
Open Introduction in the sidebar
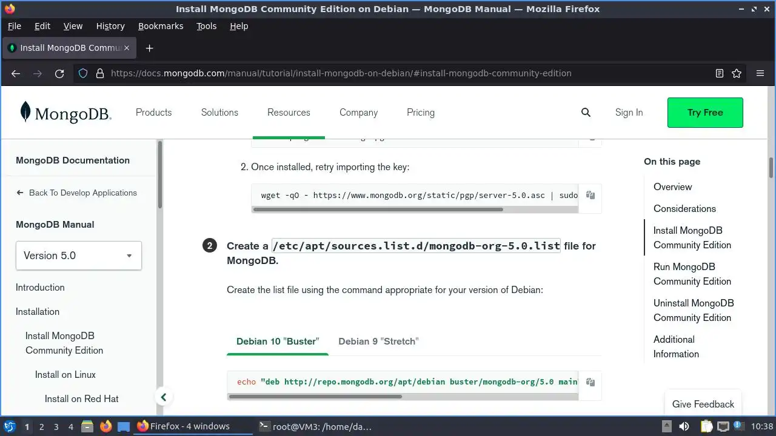pos(40,288)
